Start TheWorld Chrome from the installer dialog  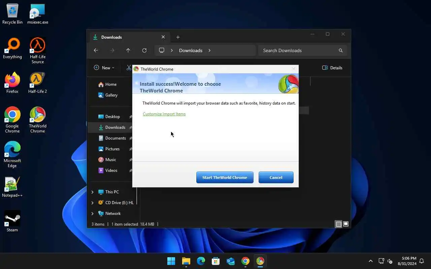pos(225,178)
